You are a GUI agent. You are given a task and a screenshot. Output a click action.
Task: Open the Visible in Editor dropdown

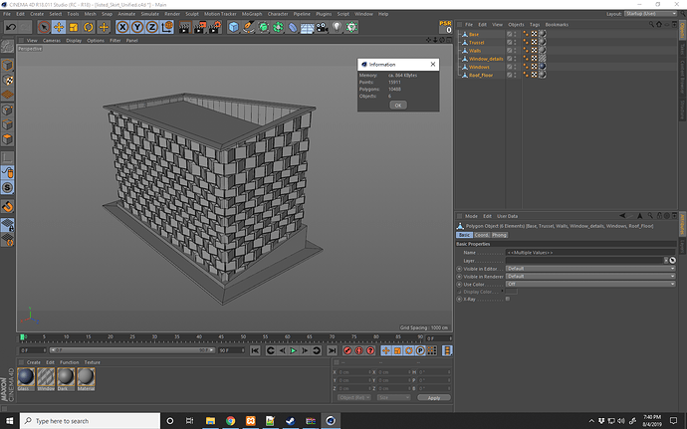click(587, 269)
